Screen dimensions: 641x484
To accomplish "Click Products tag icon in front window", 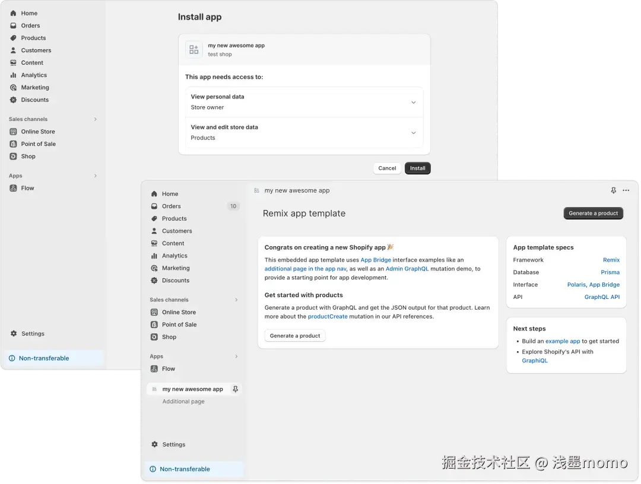I will pos(154,218).
